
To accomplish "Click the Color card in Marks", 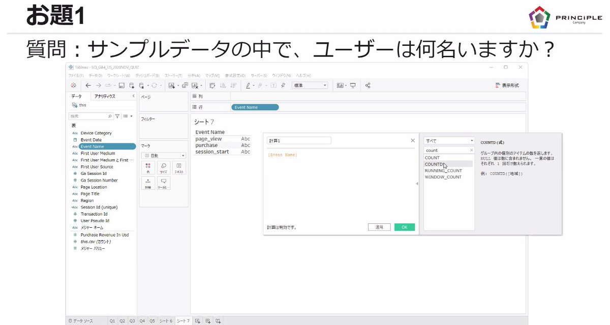I will point(148,167).
